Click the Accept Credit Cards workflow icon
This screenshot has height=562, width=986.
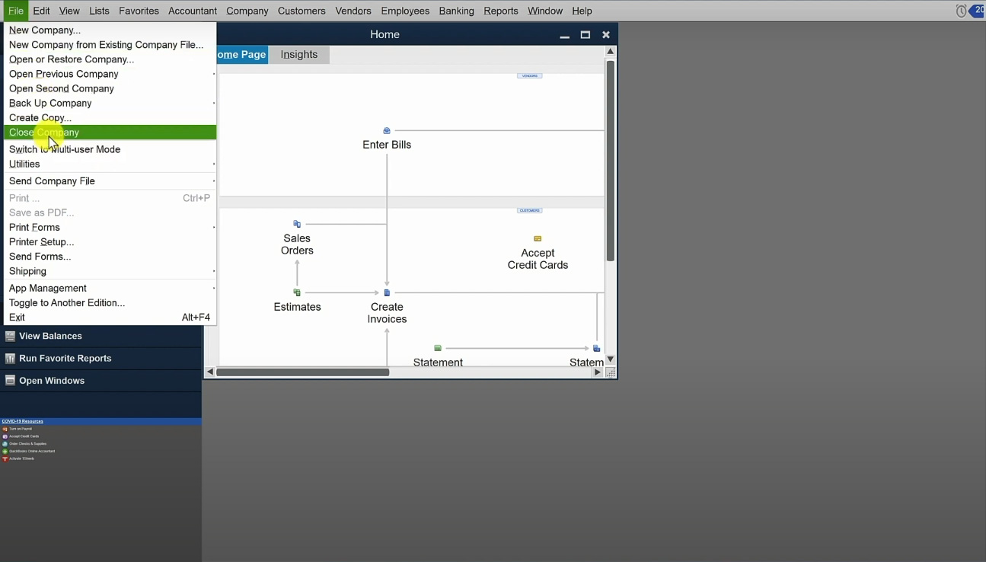click(x=538, y=238)
